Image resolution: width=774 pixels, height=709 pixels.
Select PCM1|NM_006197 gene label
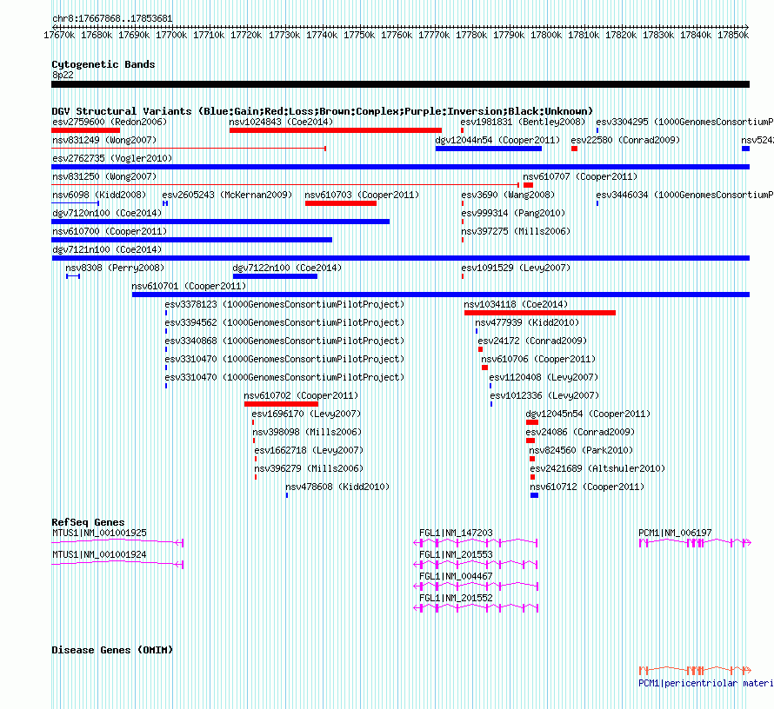point(675,533)
